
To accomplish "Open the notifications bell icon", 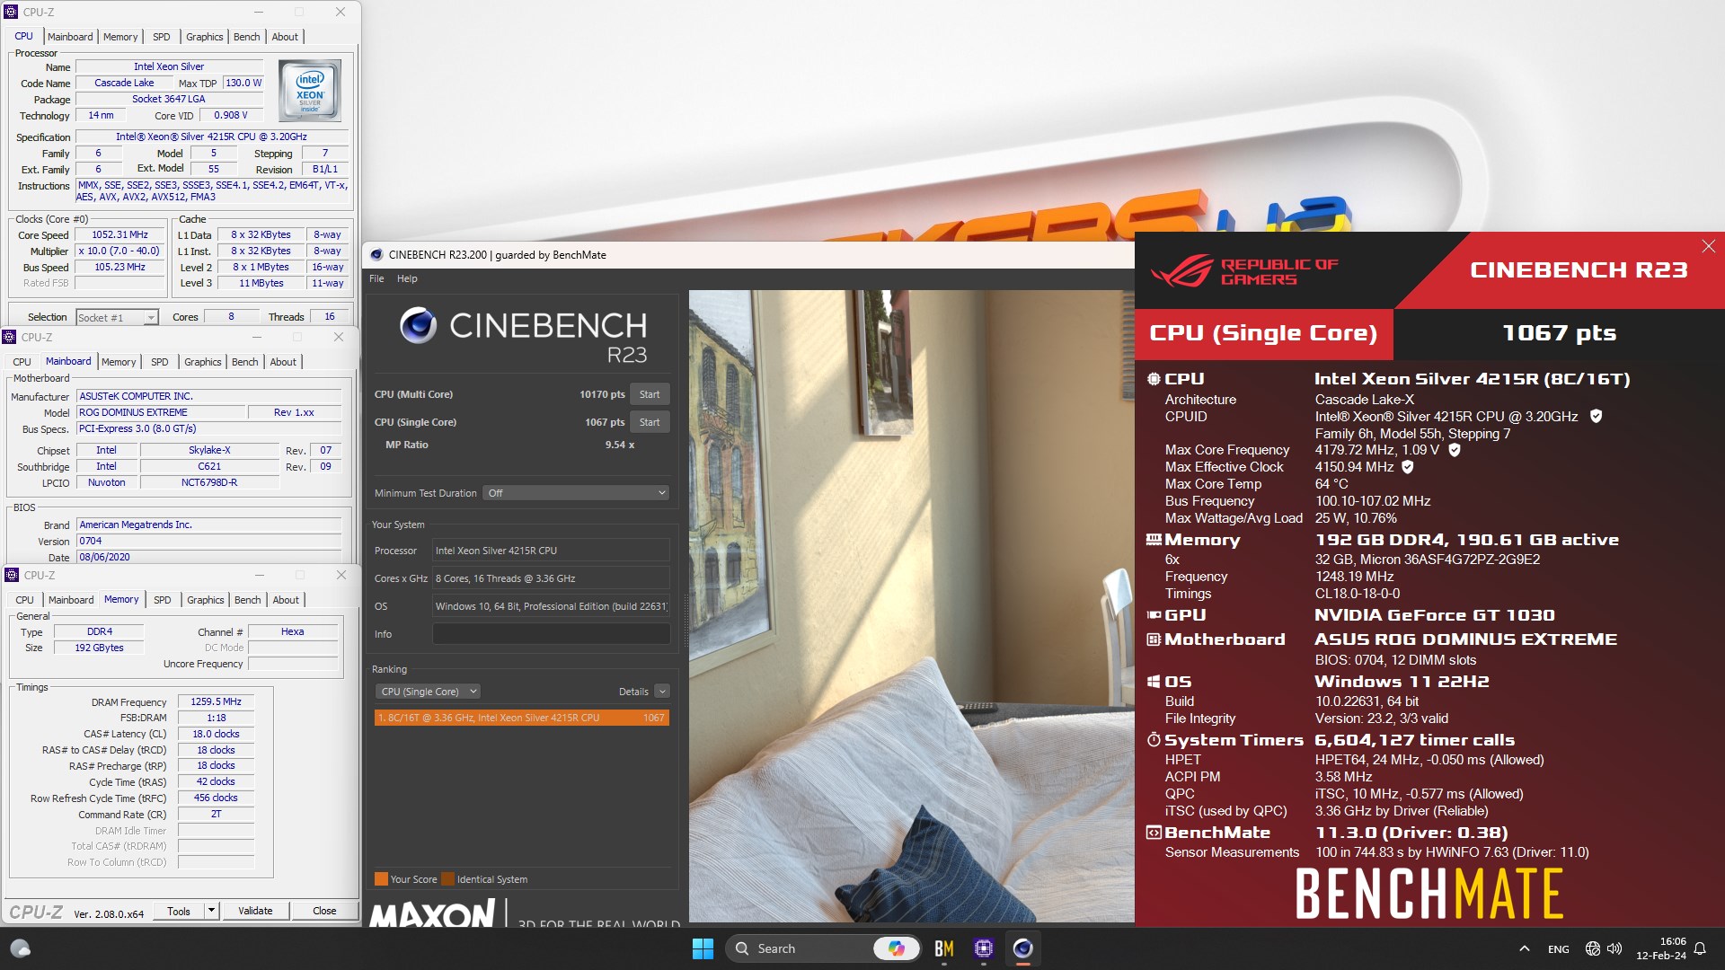I will 1700,948.
